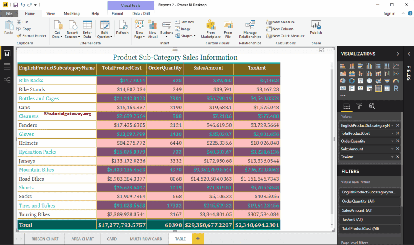Collapse the Visualizations pane with its chevron
Image resolution: width=414 pixels, height=245 pixels.
click(398, 54)
